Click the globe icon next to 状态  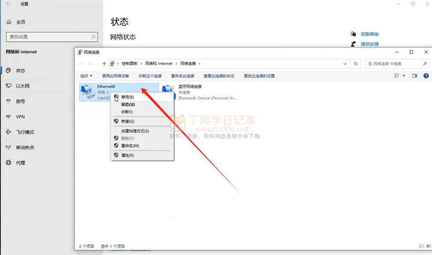pos(9,70)
